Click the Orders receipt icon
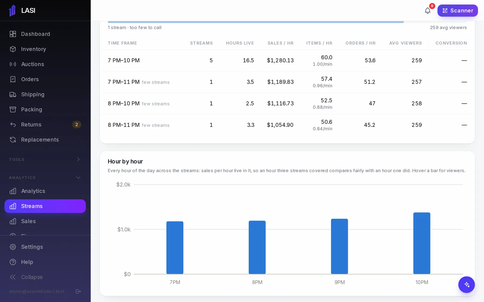Image resolution: width=484 pixels, height=302 pixels. coord(13,79)
